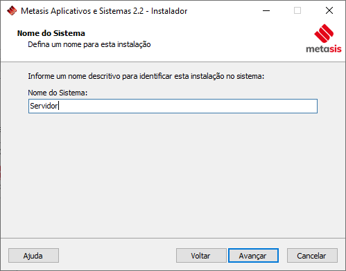Screen dimensions: 346x271
Task: Click the window title "Metasis Aplicativos e Sistemas 2.2"
Action: (82, 11)
